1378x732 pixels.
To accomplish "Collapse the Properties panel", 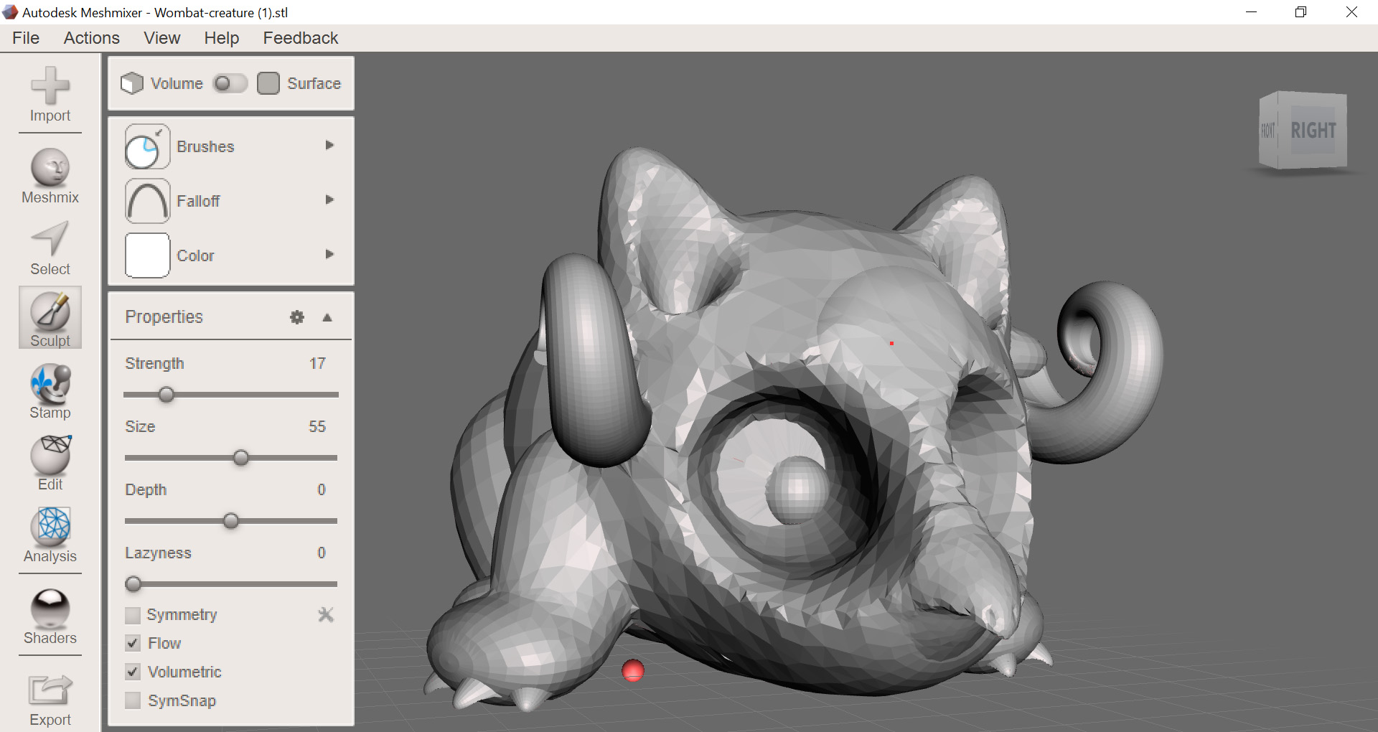I will point(327,317).
